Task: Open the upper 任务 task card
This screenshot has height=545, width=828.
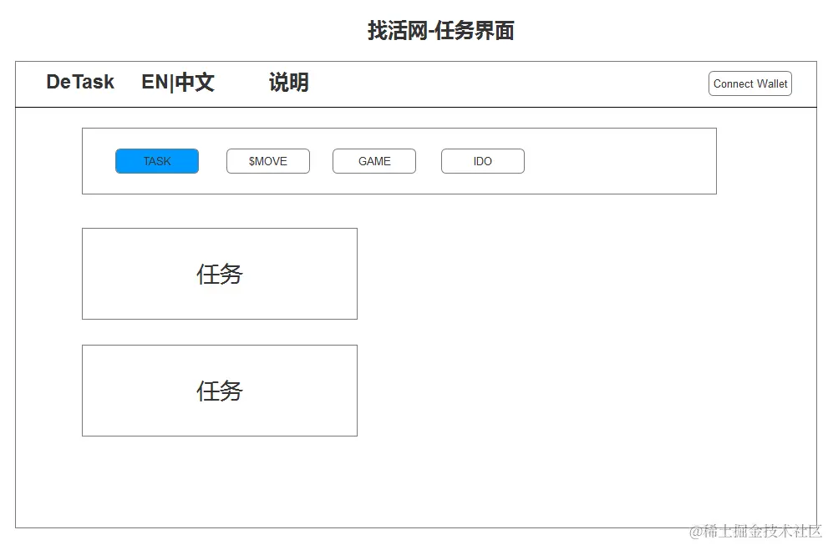Action: click(x=220, y=274)
